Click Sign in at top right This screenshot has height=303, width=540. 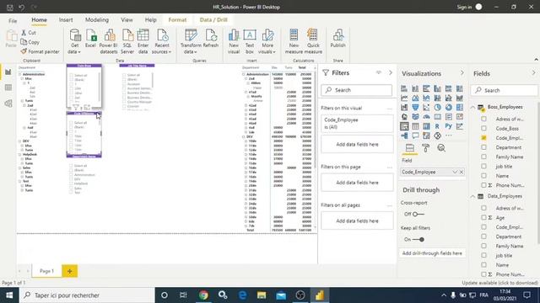click(x=464, y=7)
